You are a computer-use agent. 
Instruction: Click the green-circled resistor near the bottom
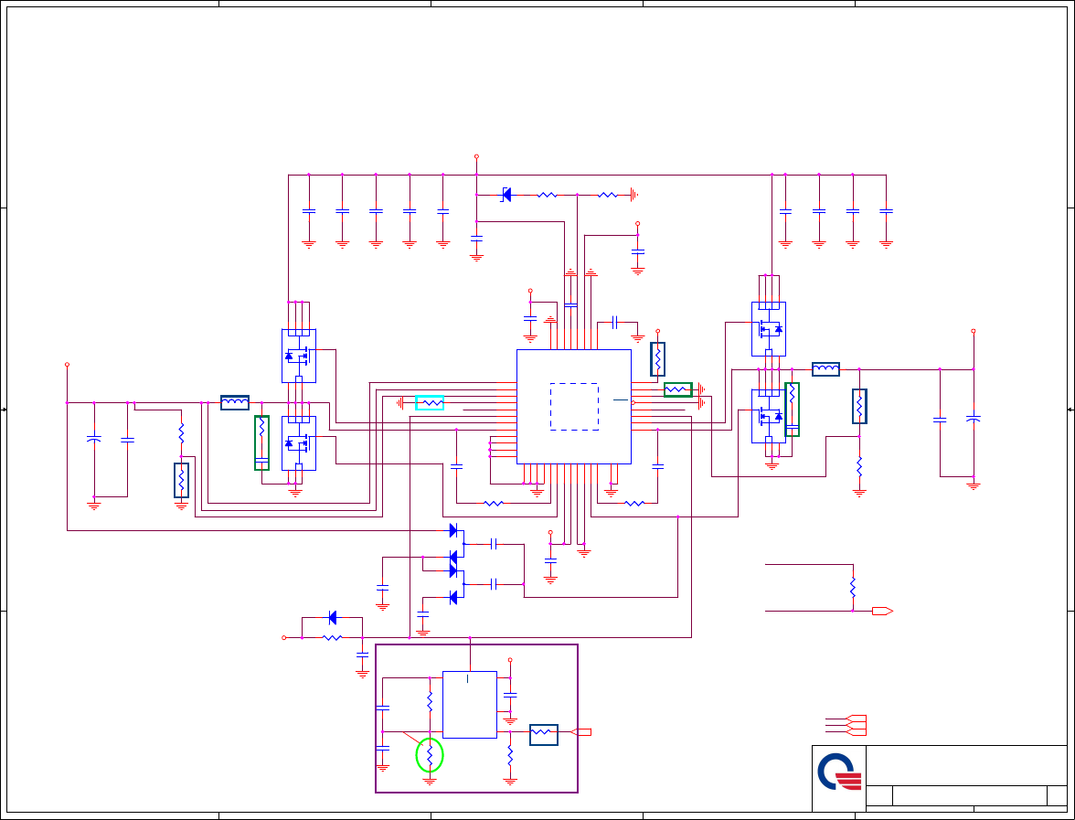430,755
